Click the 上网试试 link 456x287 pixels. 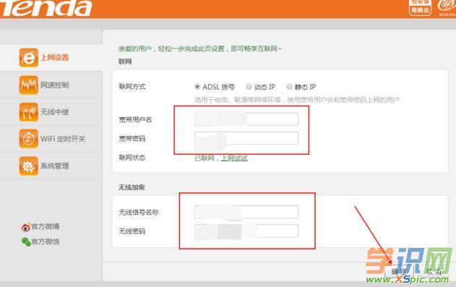[x=234, y=158]
